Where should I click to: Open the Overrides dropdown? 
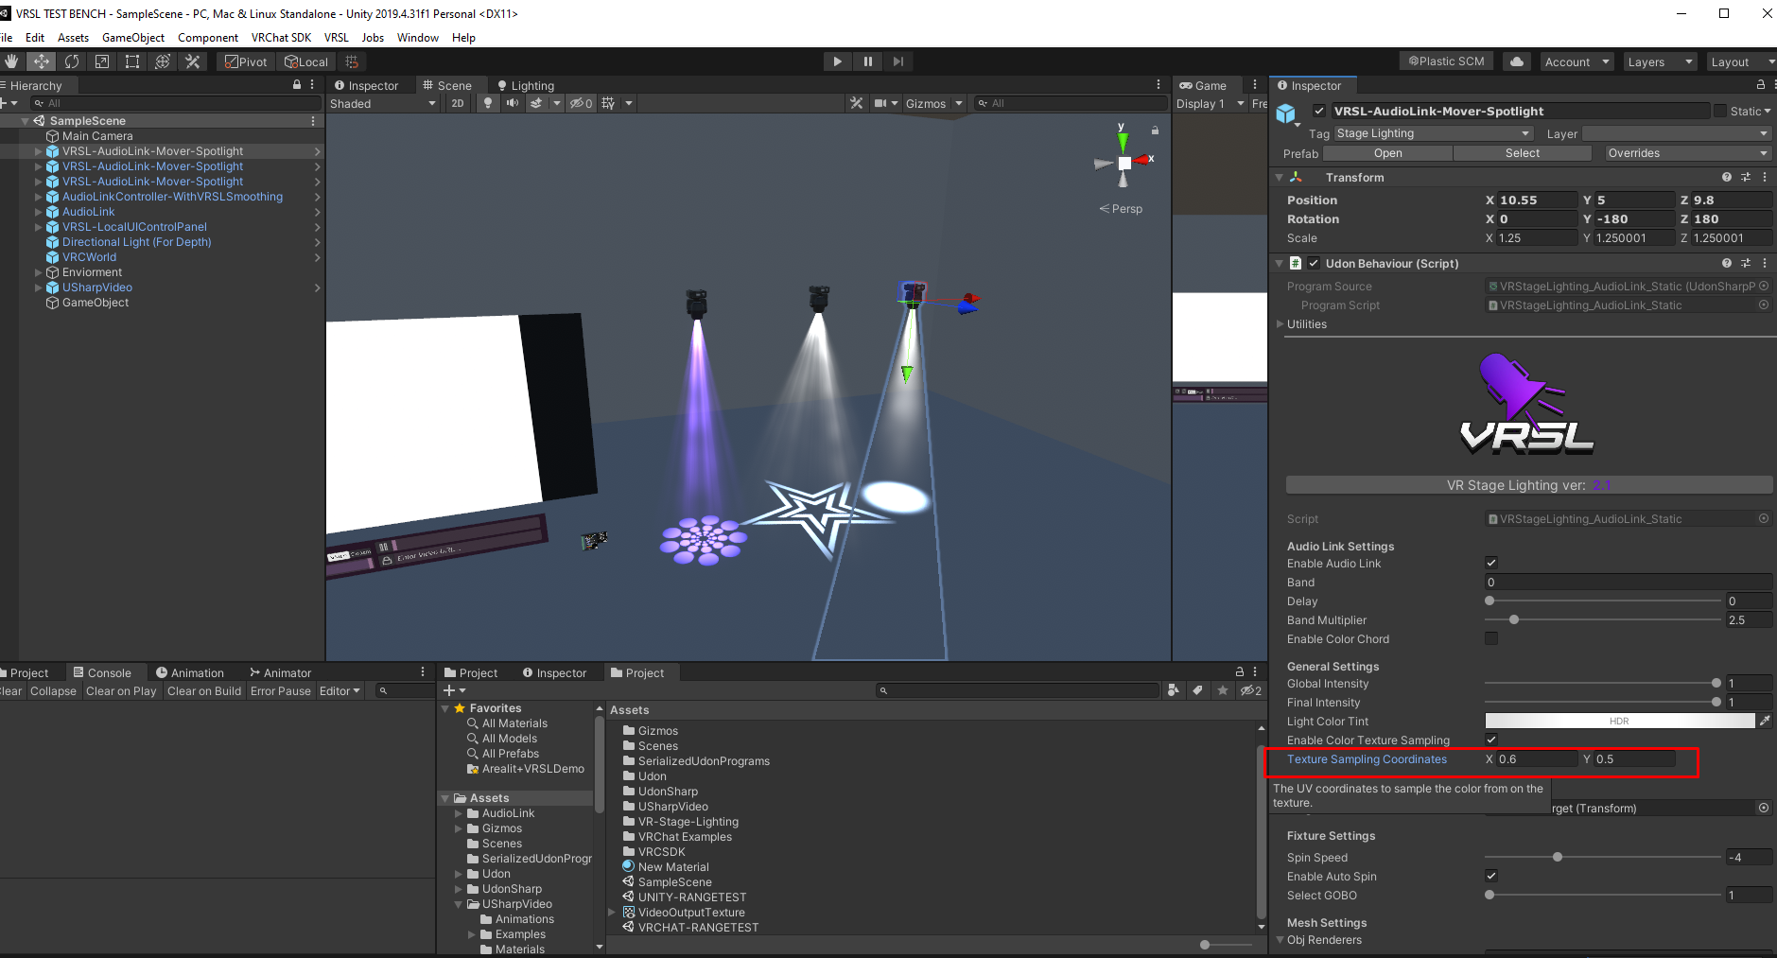tap(1688, 153)
